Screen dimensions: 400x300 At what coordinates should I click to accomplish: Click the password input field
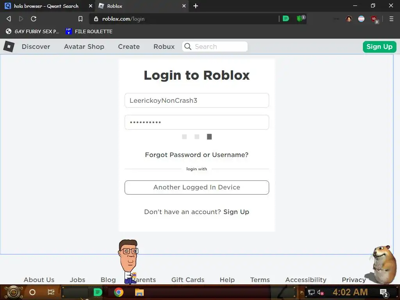point(197,122)
